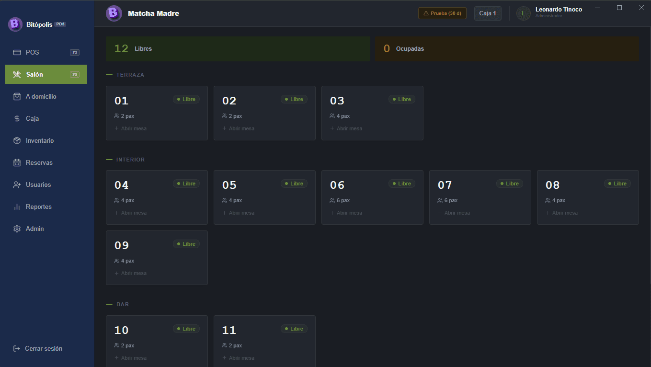Click Abrir mesa on table 02

click(238, 128)
